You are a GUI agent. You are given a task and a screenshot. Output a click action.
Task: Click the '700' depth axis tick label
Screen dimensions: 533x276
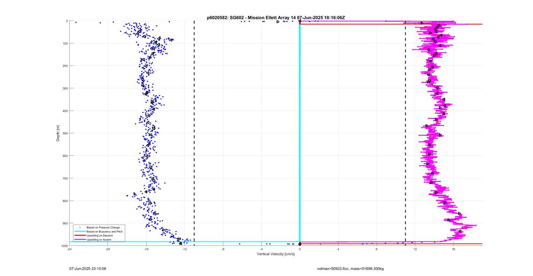(x=64, y=178)
